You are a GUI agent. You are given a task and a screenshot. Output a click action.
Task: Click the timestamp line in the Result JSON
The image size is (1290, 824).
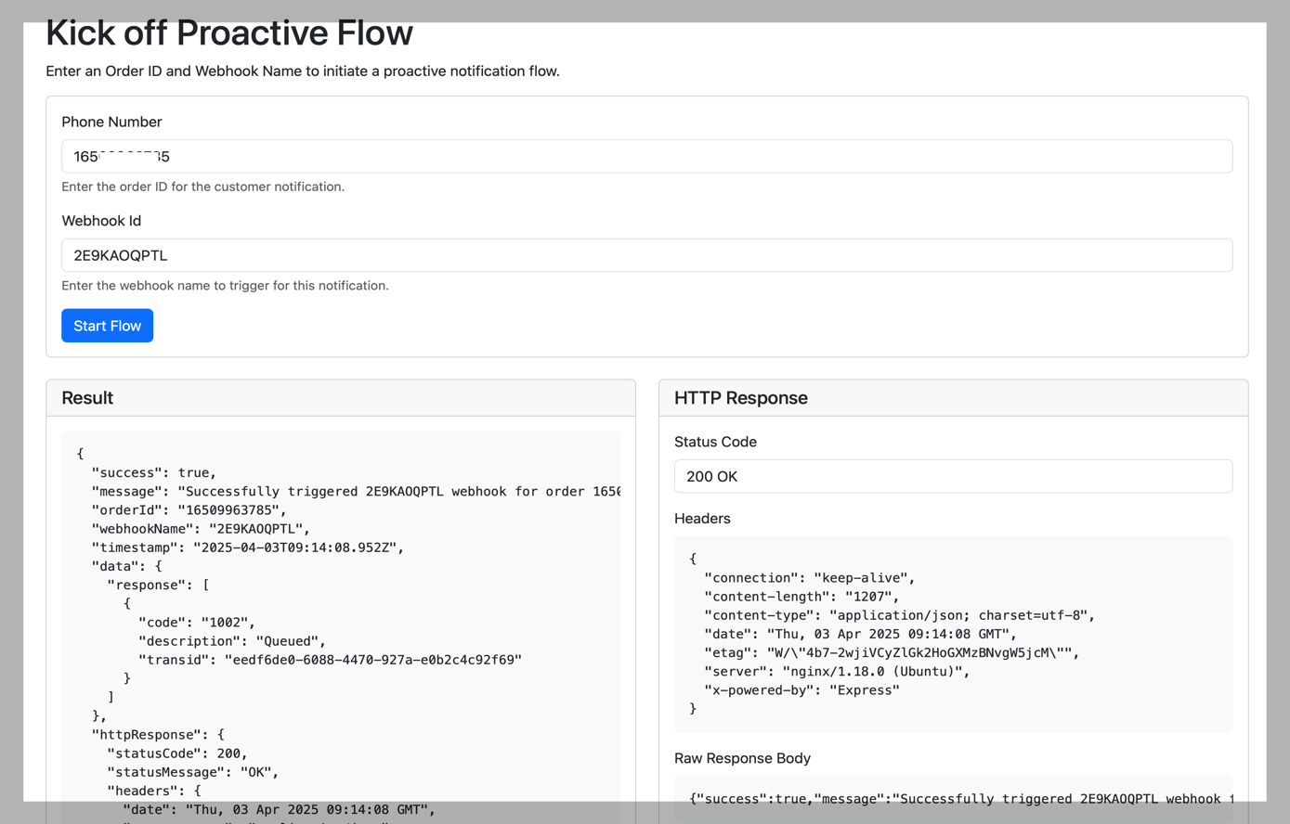tap(248, 547)
